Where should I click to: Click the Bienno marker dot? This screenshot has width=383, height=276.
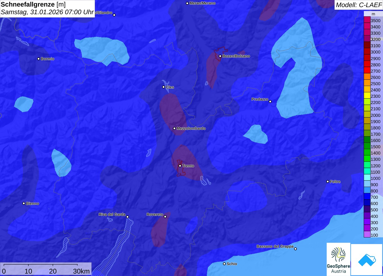(x=24, y=203)
